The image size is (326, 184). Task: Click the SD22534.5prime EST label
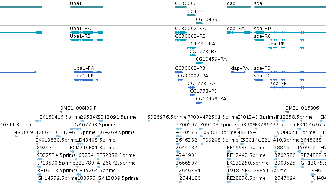point(56,155)
